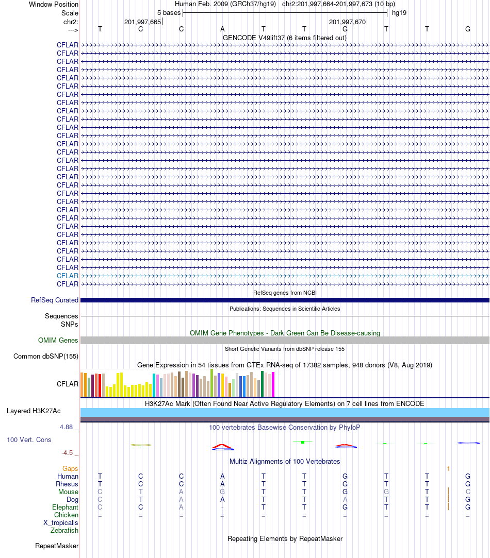Click the orange 'Gaps' row label
Image resolution: width=490 pixels, height=558 pixels.
click(x=70, y=469)
